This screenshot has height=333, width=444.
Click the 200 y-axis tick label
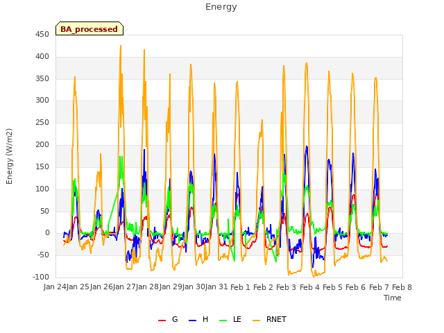tap(42, 145)
